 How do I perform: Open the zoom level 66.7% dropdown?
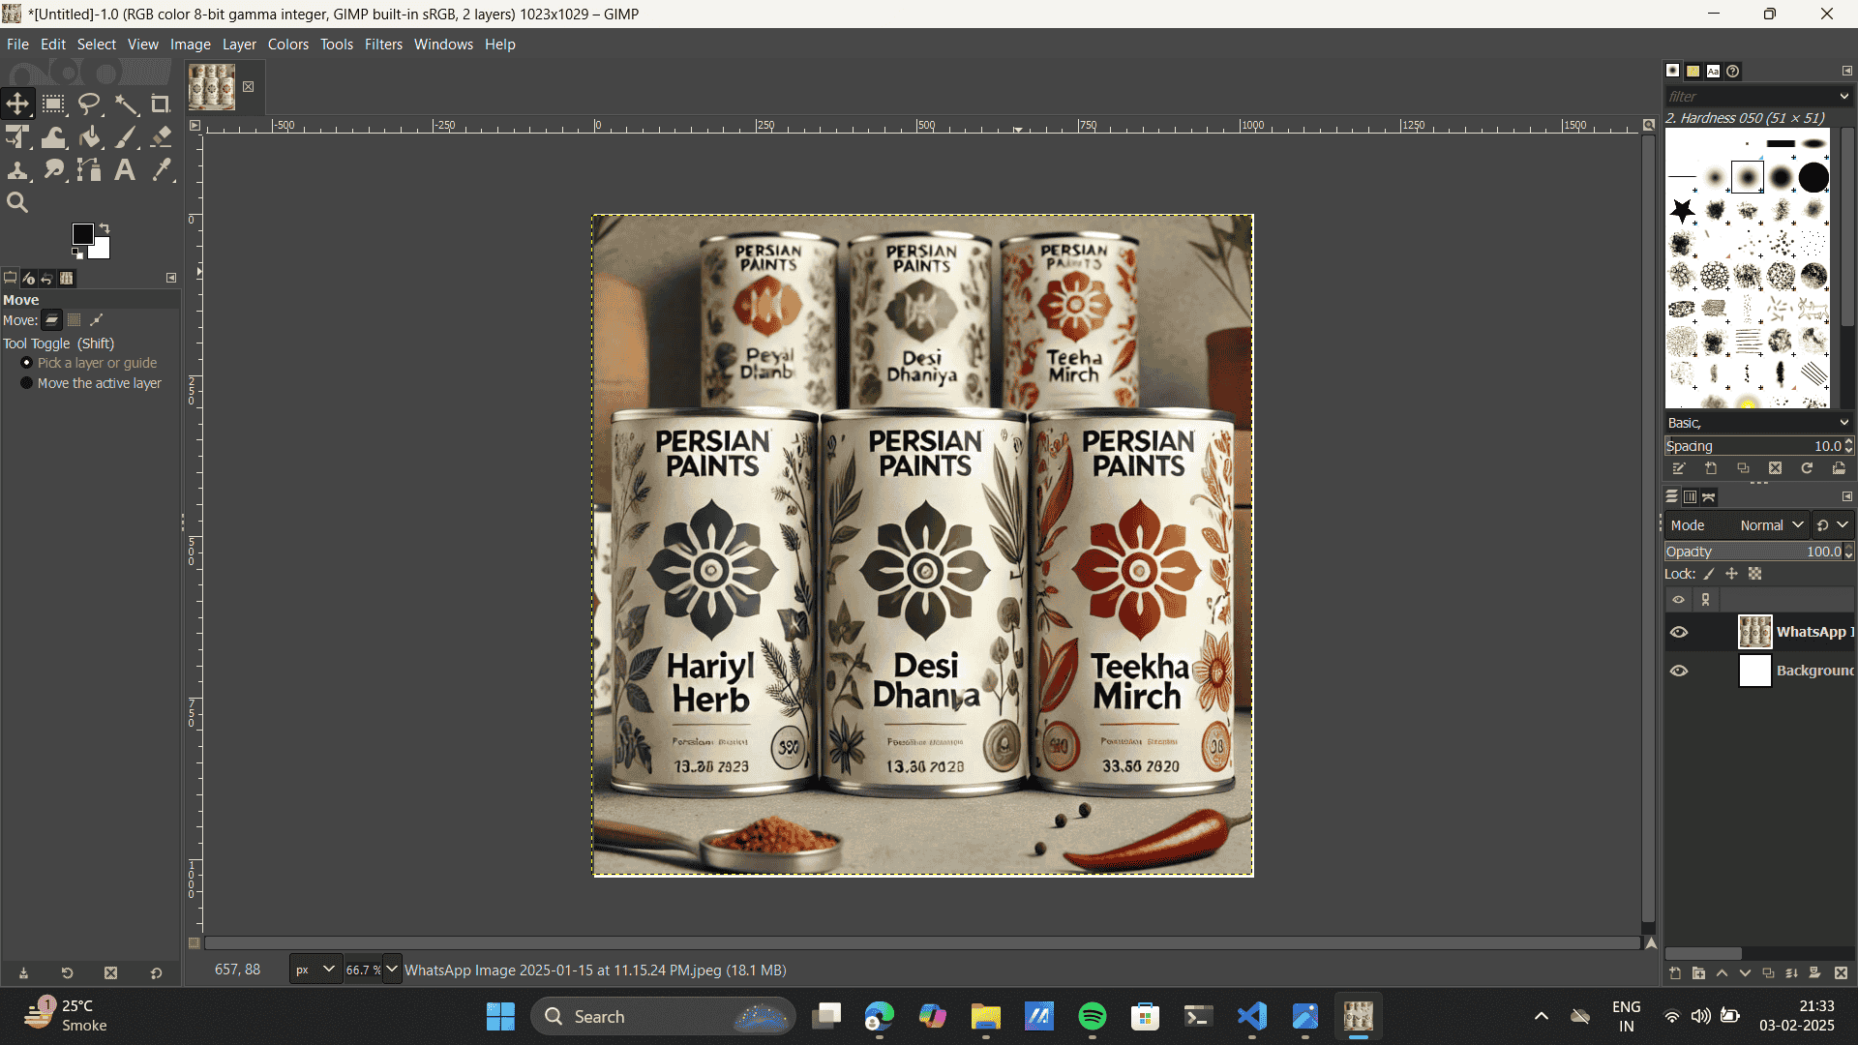coord(392,970)
